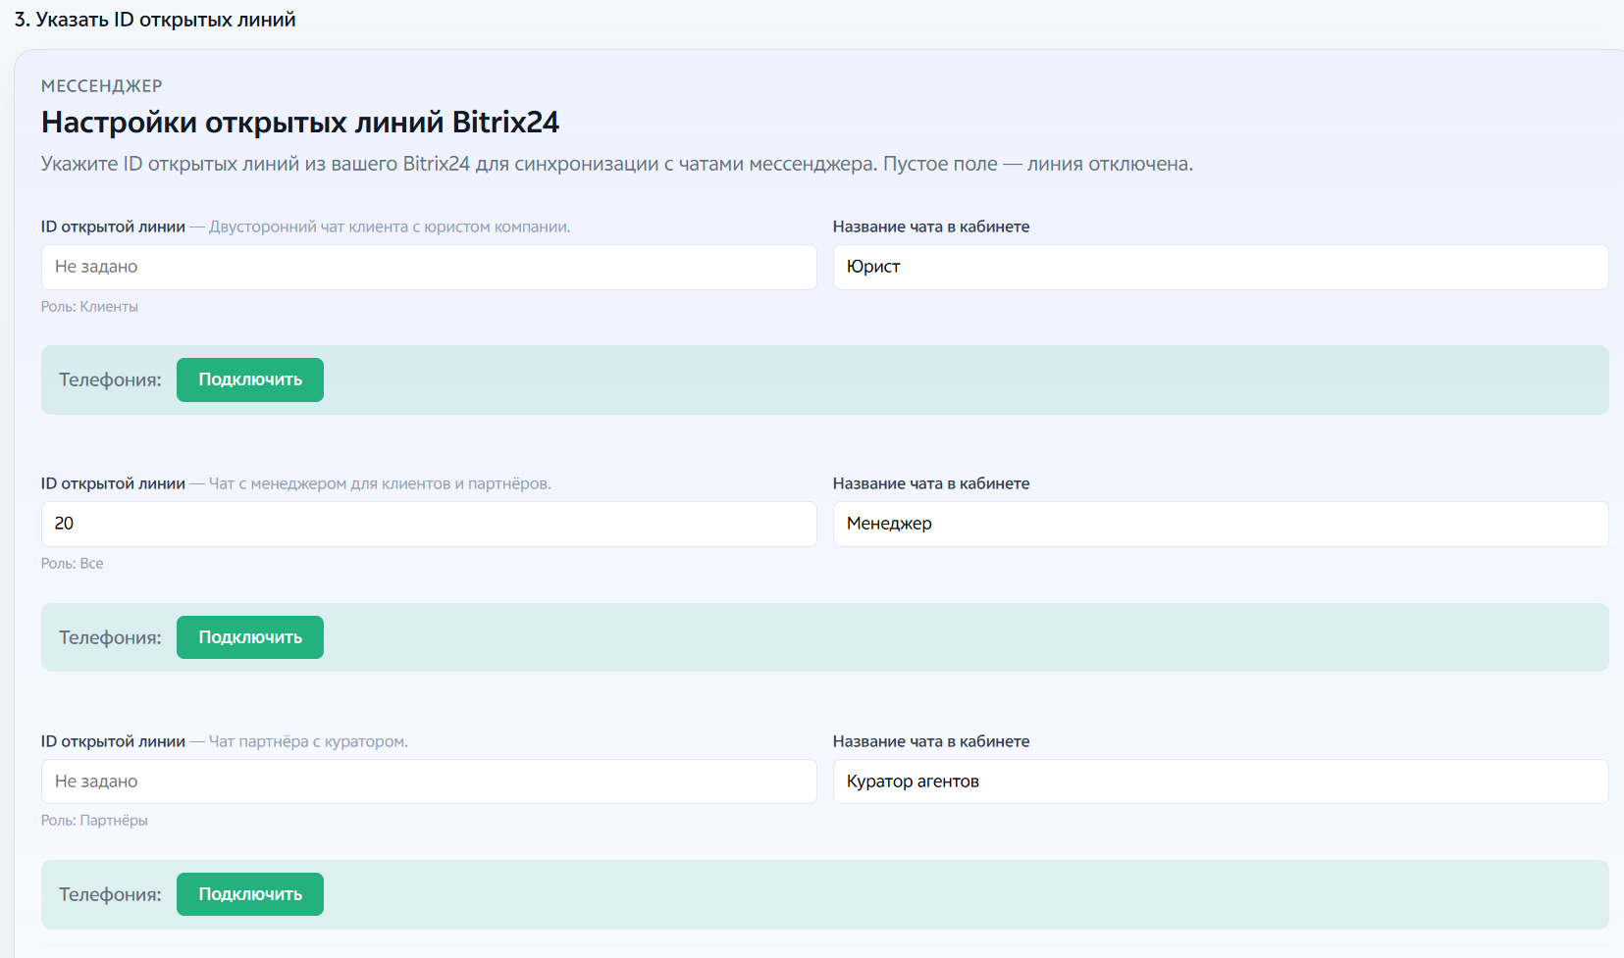The height and width of the screenshot is (958, 1624).
Task: Click description Чат партнёра с куратором
Action: (x=308, y=741)
